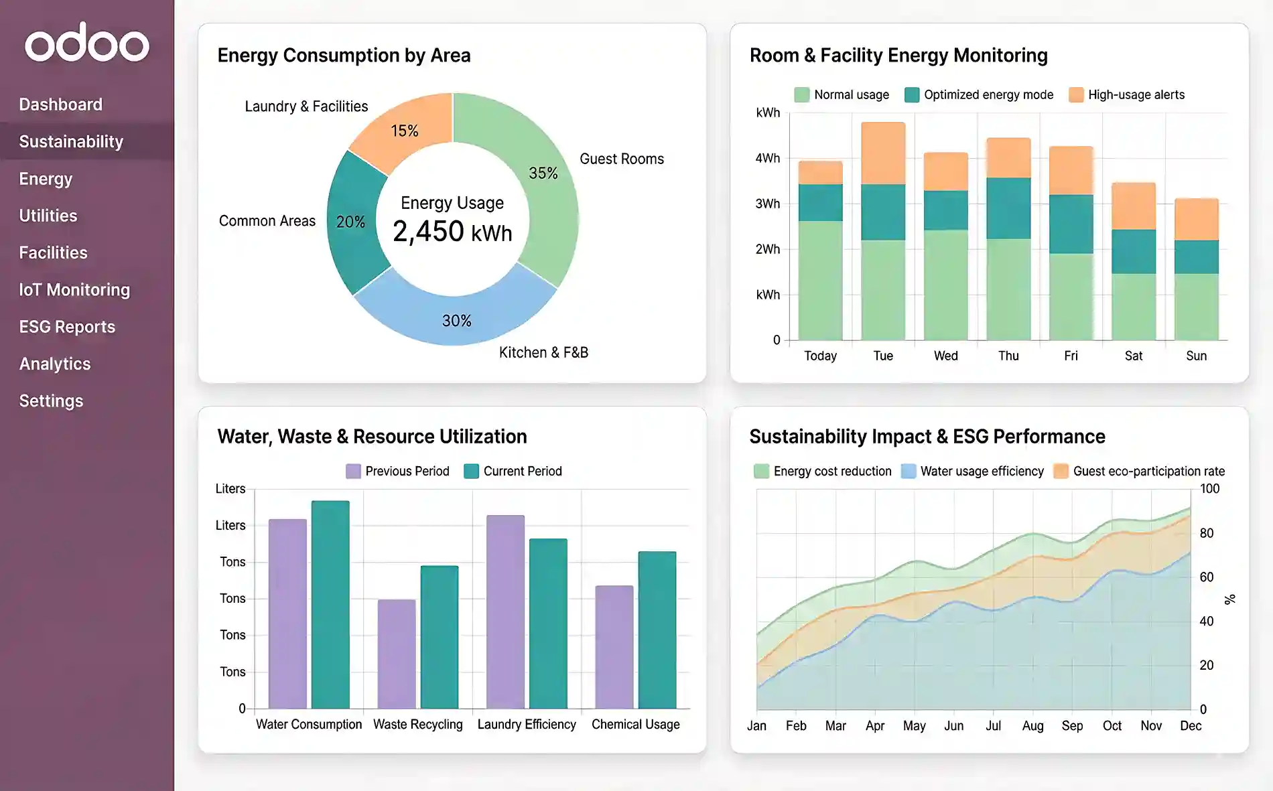Open the Utilities page

(x=48, y=216)
